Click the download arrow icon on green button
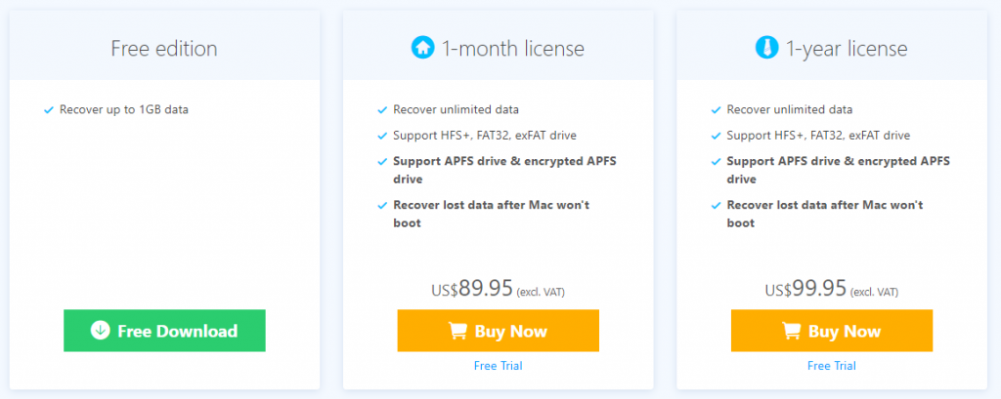 [101, 331]
